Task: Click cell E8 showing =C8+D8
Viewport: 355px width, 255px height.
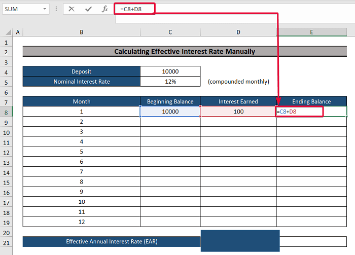Action: tap(311, 112)
